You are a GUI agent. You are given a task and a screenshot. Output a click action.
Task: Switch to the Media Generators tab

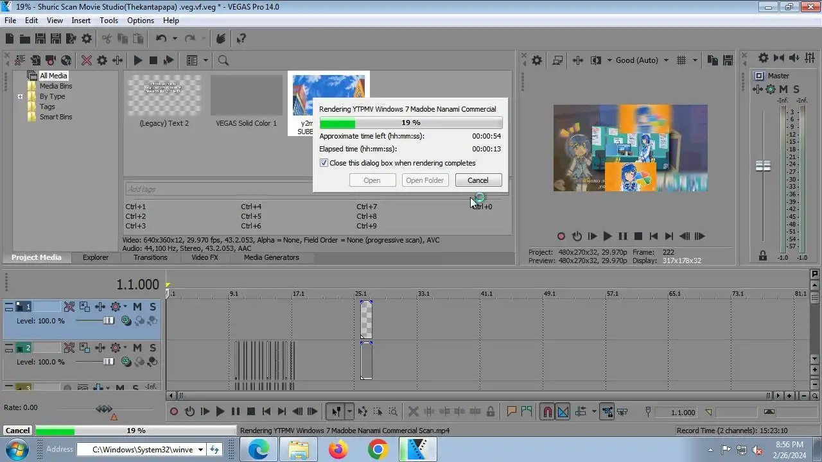[x=271, y=257]
